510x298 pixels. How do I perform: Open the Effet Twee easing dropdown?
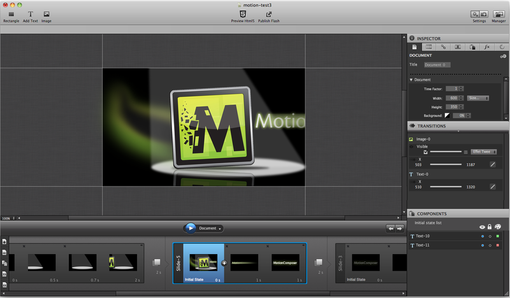point(484,152)
